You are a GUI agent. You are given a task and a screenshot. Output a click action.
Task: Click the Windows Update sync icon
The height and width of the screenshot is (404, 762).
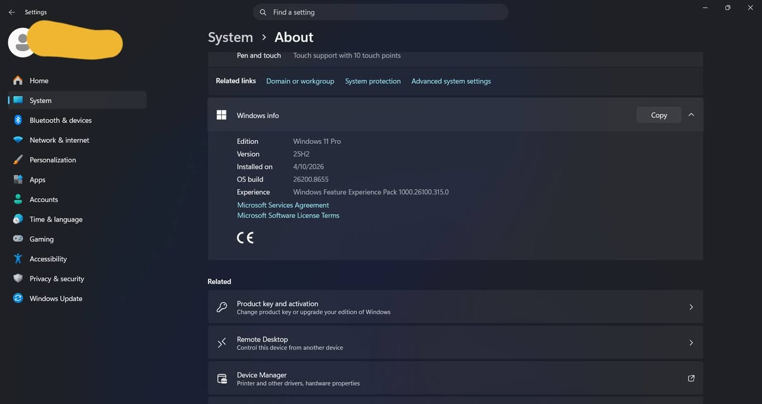pos(18,299)
